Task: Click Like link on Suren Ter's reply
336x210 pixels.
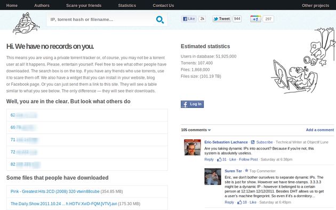Action: [x=253, y=202]
